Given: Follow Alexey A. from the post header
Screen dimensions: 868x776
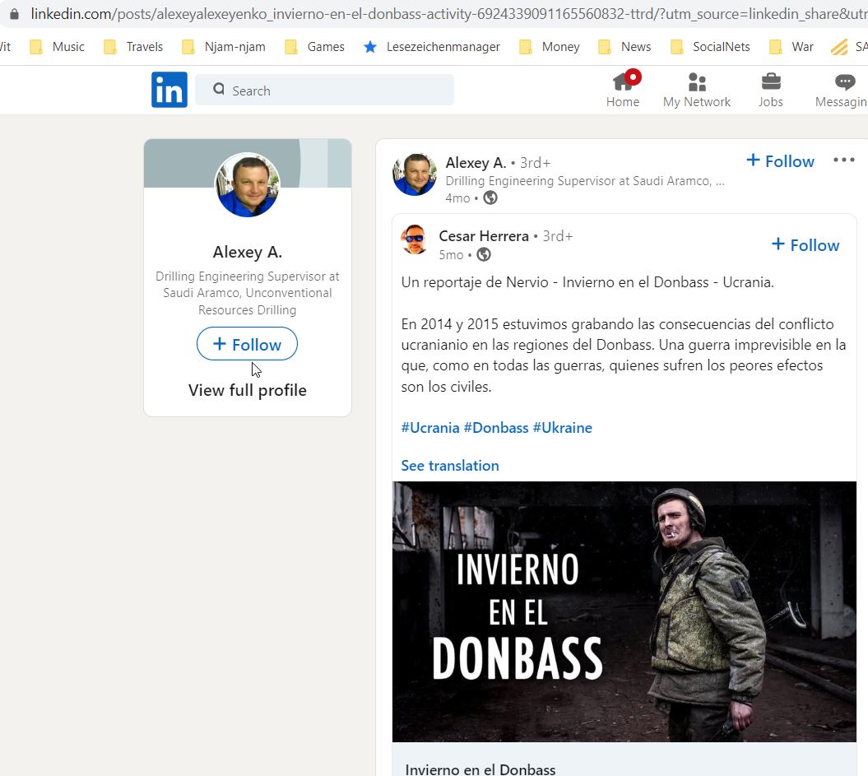Looking at the screenshot, I should (780, 161).
